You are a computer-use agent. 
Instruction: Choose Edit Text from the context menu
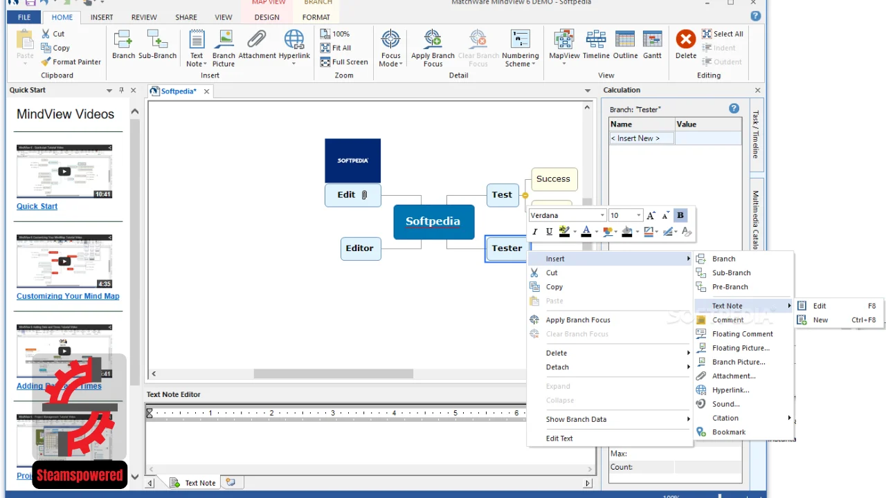pos(610,438)
